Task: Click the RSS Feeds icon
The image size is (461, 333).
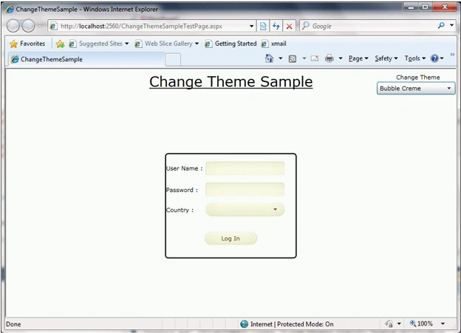Action: [293, 59]
